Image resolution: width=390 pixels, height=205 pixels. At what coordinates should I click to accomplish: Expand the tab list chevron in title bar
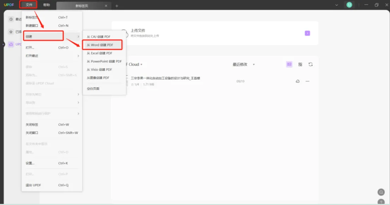click(337, 5)
